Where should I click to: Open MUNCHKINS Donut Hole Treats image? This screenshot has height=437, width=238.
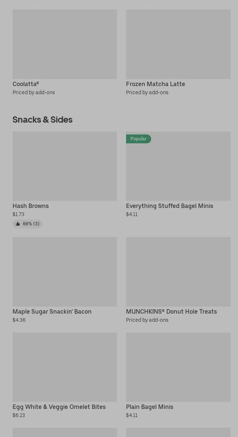tap(178, 272)
